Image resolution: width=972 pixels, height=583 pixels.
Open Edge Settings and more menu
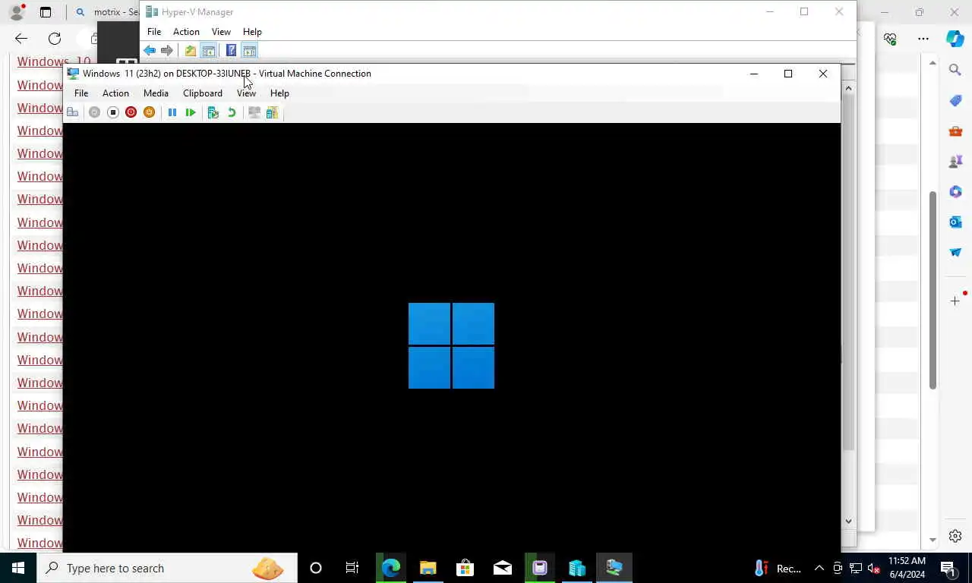pyautogui.click(x=923, y=39)
